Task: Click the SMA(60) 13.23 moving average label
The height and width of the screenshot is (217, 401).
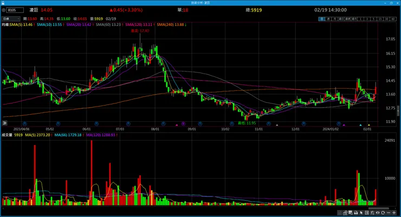Action: (109, 24)
